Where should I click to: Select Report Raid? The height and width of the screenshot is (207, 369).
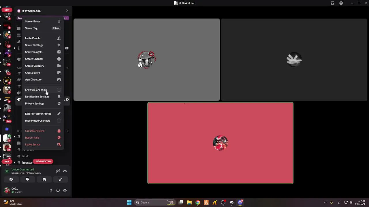43,138
